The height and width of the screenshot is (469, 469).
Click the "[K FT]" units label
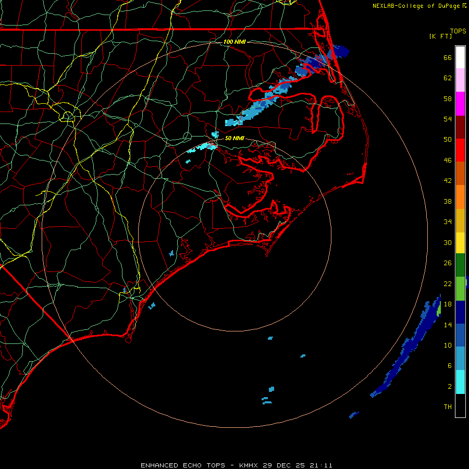pyautogui.click(x=440, y=36)
